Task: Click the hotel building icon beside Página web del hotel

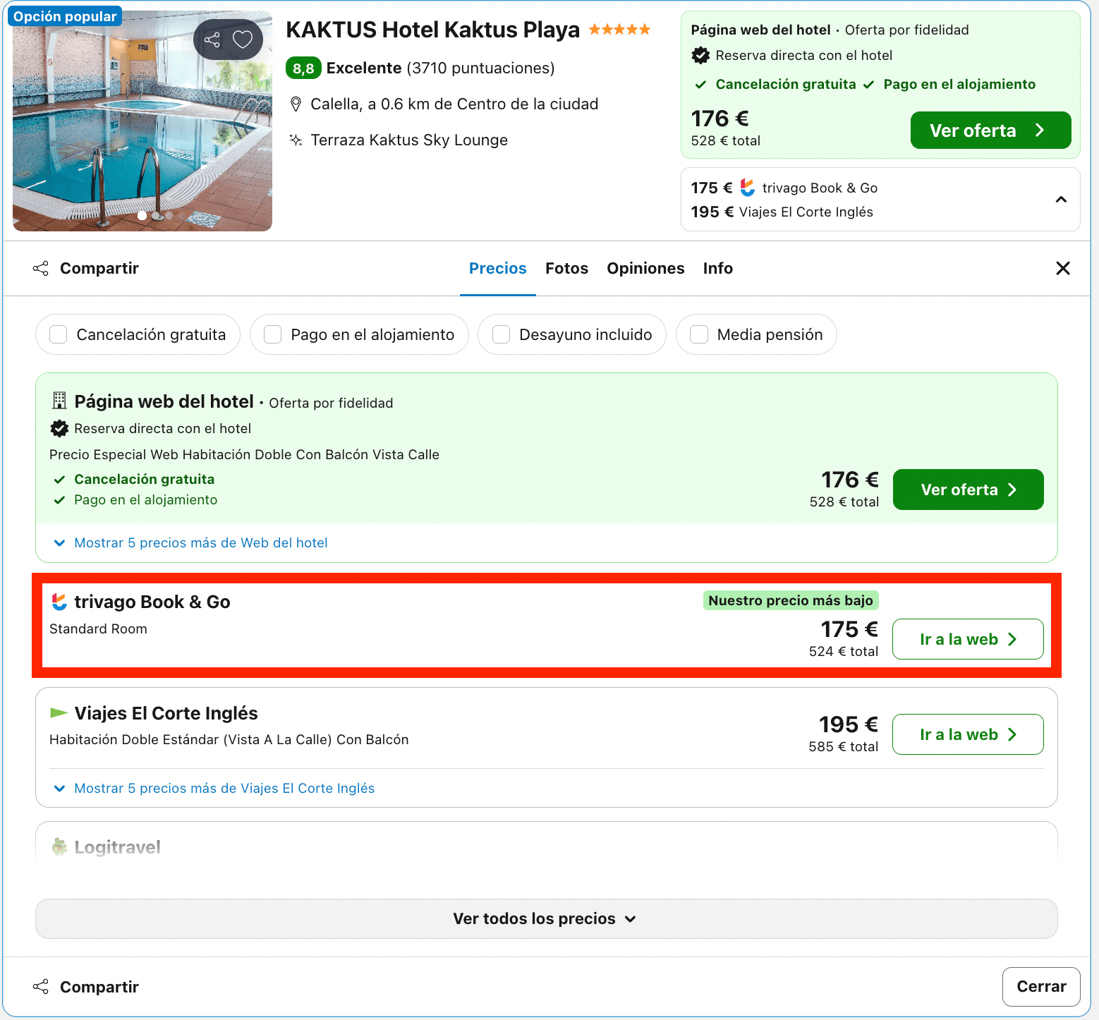Action: [60, 401]
